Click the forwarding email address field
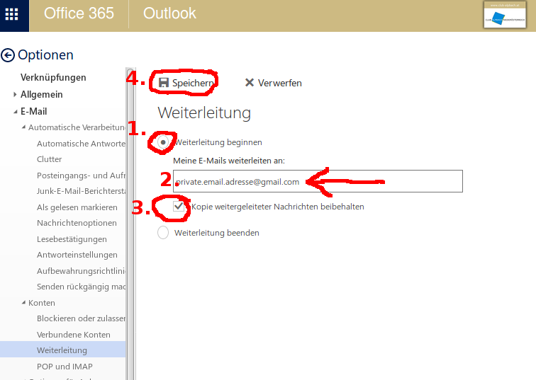This screenshot has height=380, width=536. [x=318, y=181]
